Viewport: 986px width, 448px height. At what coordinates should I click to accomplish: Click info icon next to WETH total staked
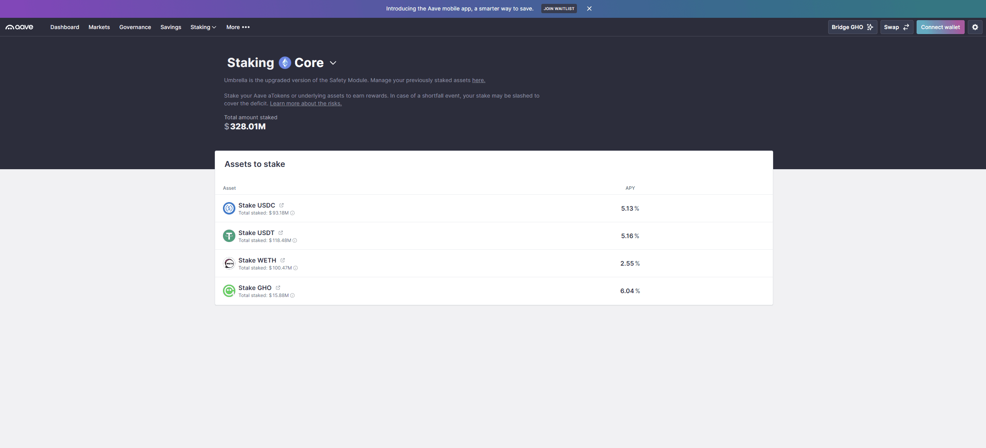(x=295, y=268)
